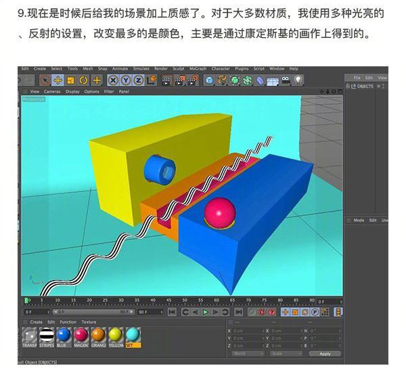Viewport: 406px width, 368px height.
Task: Toggle position keyframe recording
Action: 286,313
